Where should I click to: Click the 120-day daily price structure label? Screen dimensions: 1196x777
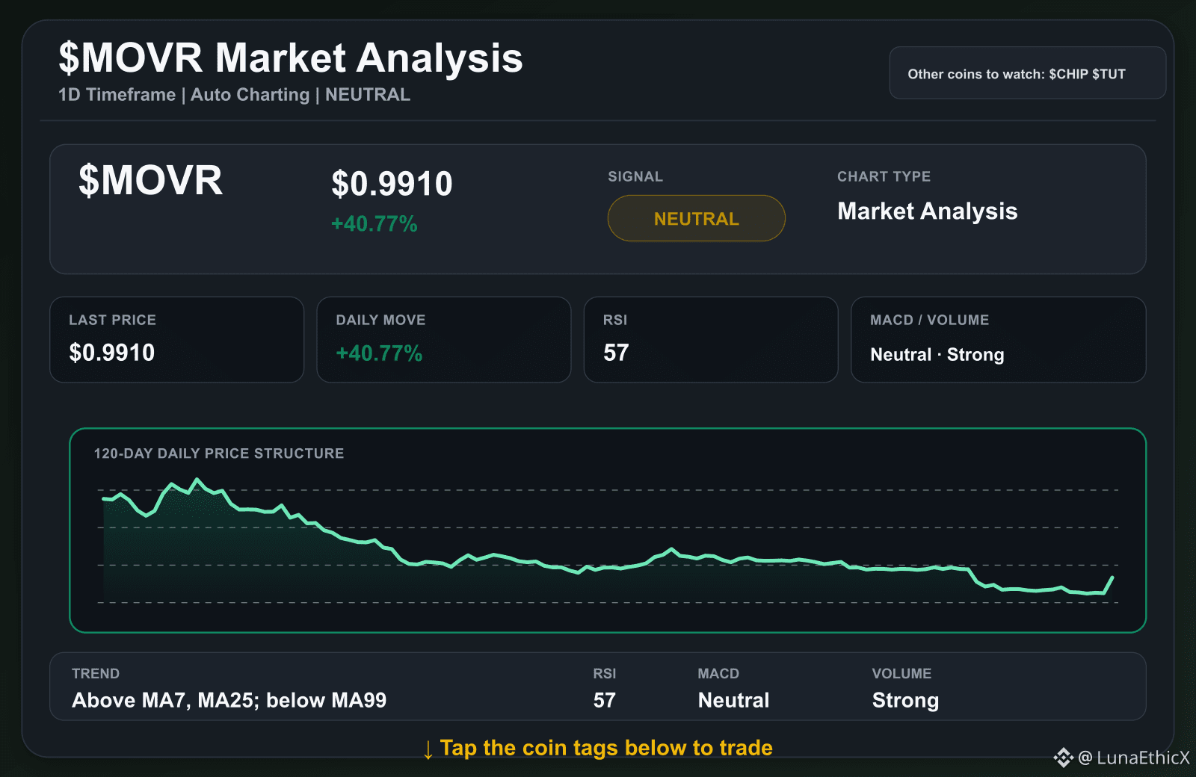(x=218, y=453)
